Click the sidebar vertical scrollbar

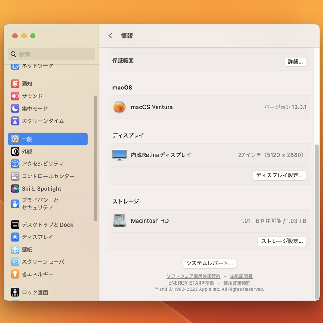pyautogui.click(x=96, y=158)
